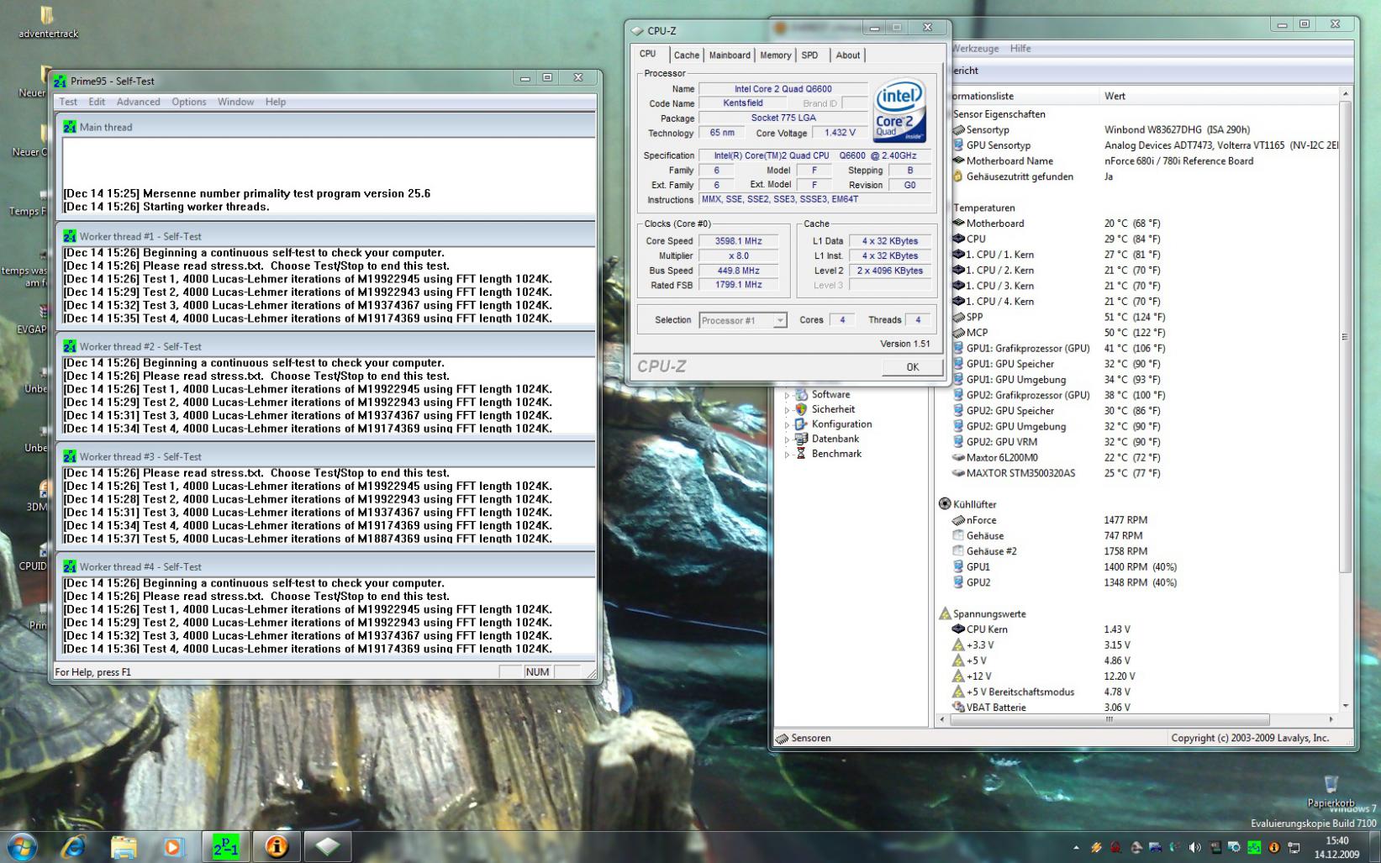Click the GPU2: GPU VRM row icon
Image resolution: width=1381 pixels, height=863 pixels.
(957, 441)
